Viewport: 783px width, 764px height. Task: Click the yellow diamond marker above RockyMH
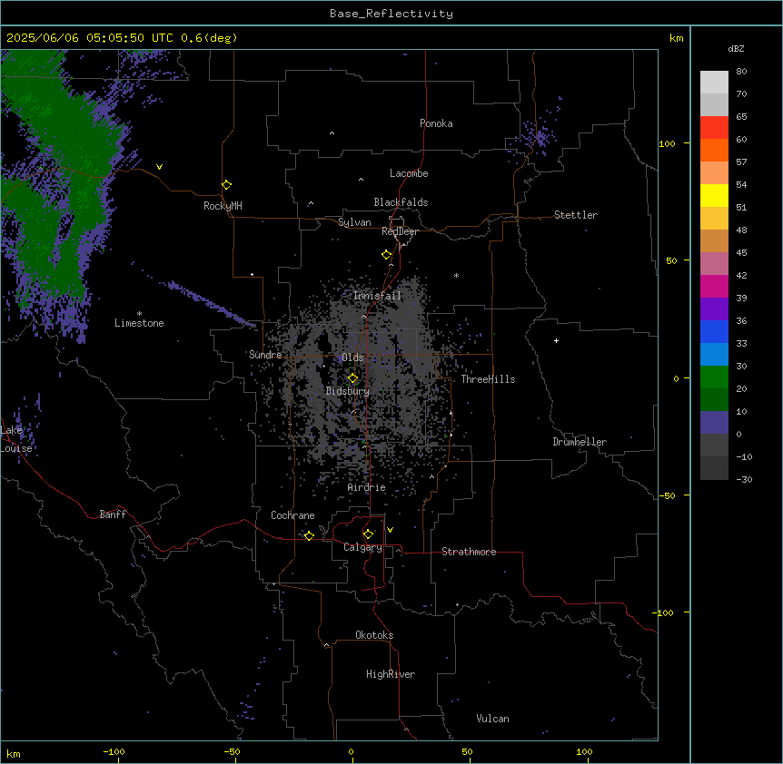[x=226, y=185]
